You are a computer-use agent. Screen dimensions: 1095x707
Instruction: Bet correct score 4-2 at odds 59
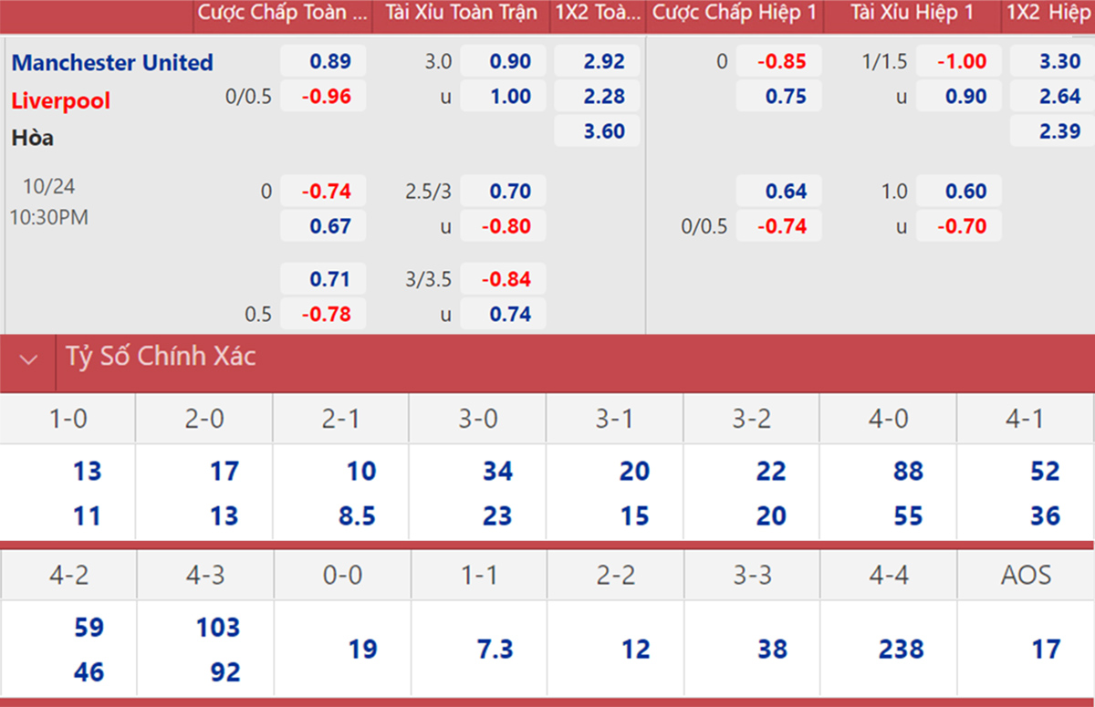[x=87, y=628]
